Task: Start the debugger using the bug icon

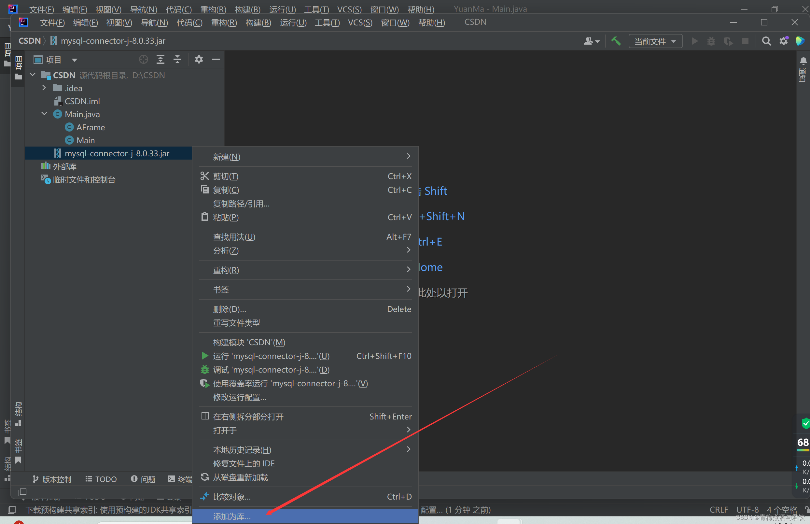Action: click(711, 41)
